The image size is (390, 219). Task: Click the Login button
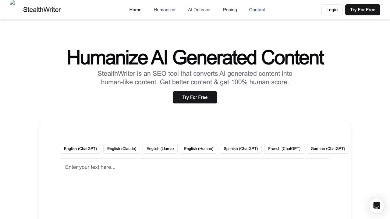(x=332, y=10)
